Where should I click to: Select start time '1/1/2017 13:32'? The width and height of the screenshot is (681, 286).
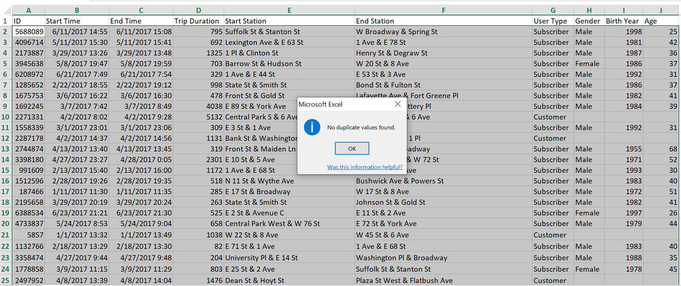point(77,234)
